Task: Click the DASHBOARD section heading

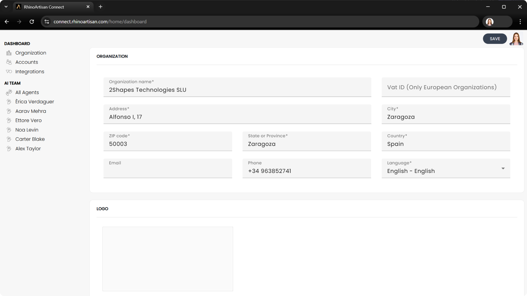Action: coord(17,44)
